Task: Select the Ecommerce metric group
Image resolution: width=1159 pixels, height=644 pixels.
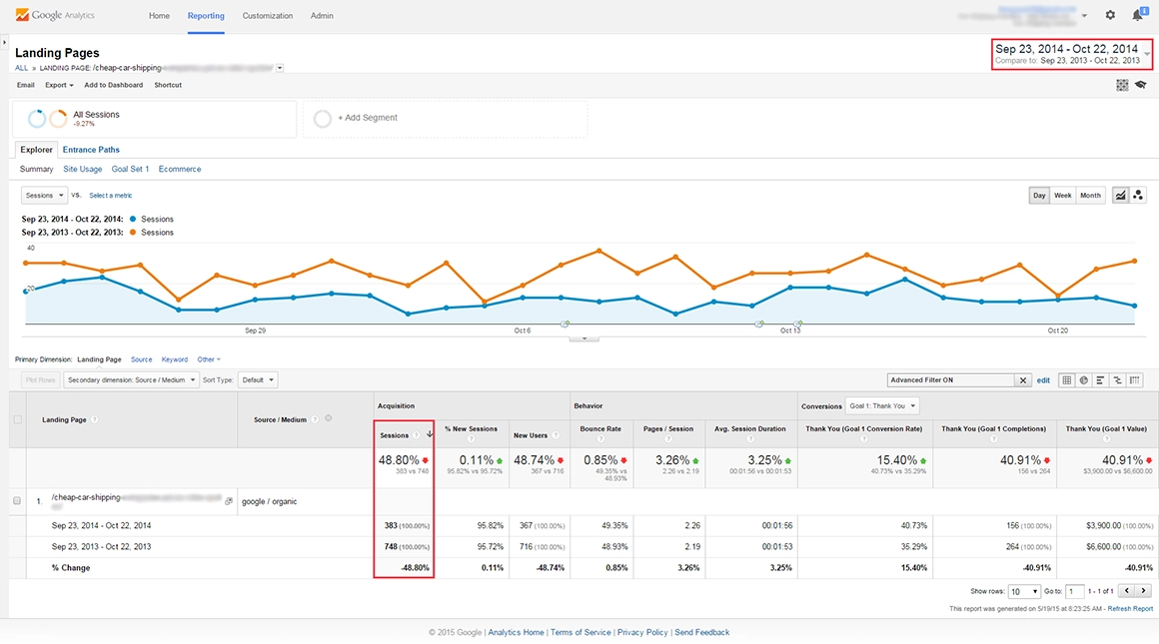Action: (x=180, y=169)
